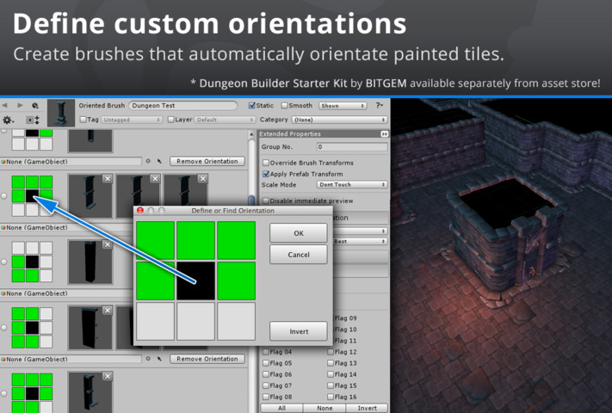The image size is (612, 413).
Task: Click the Flag 09 label
Action: tap(346, 317)
